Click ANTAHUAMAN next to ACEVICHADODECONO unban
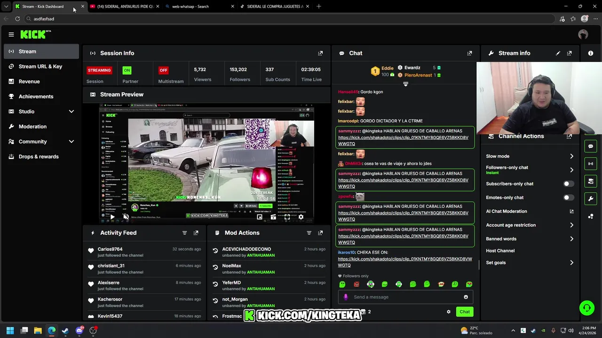The width and height of the screenshot is (602, 338). 261,255
